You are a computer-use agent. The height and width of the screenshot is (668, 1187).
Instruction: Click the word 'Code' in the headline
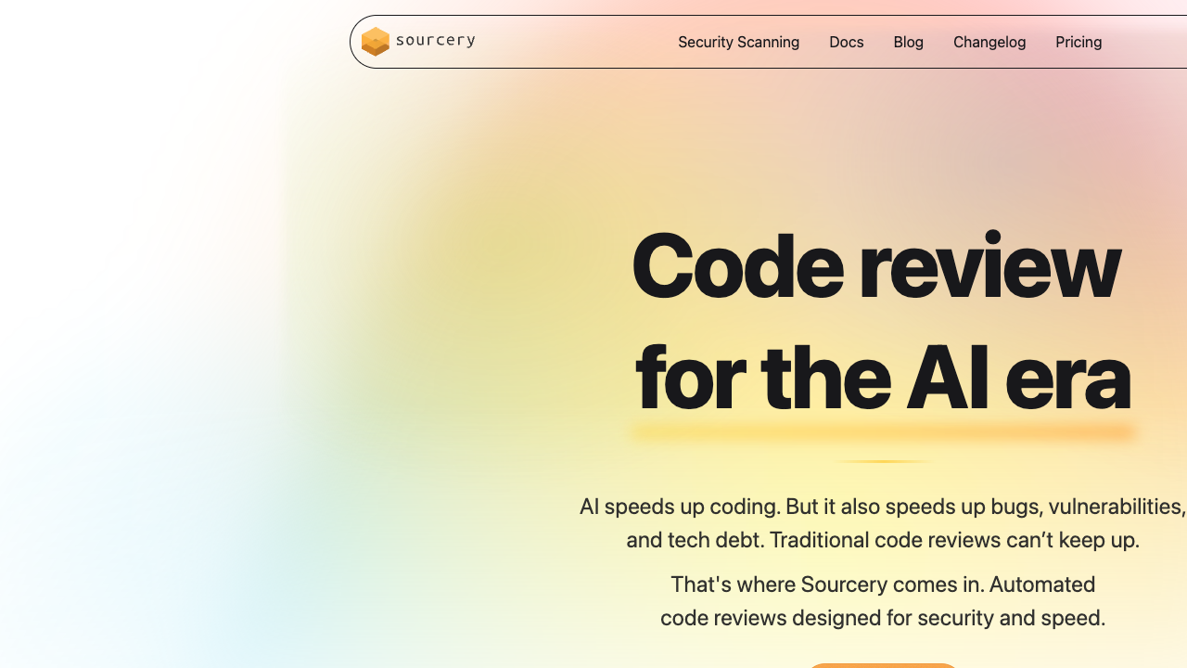[x=736, y=266]
